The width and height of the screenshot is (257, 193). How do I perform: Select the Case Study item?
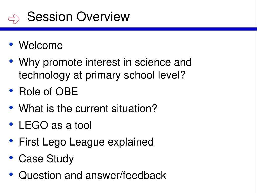click(x=46, y=159)
